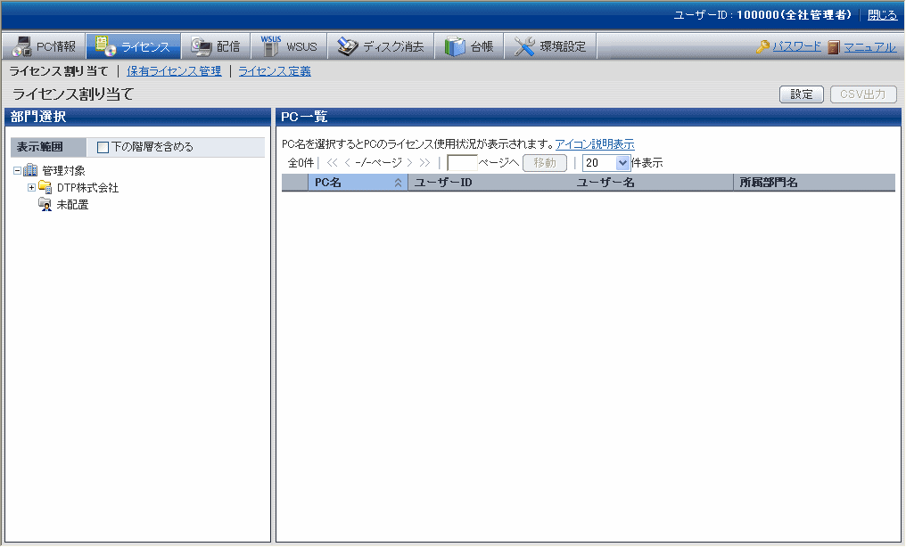Click the CSV出力 button
Image resolution: width=906 pixels, height=547 pixels.
point(863,94)
